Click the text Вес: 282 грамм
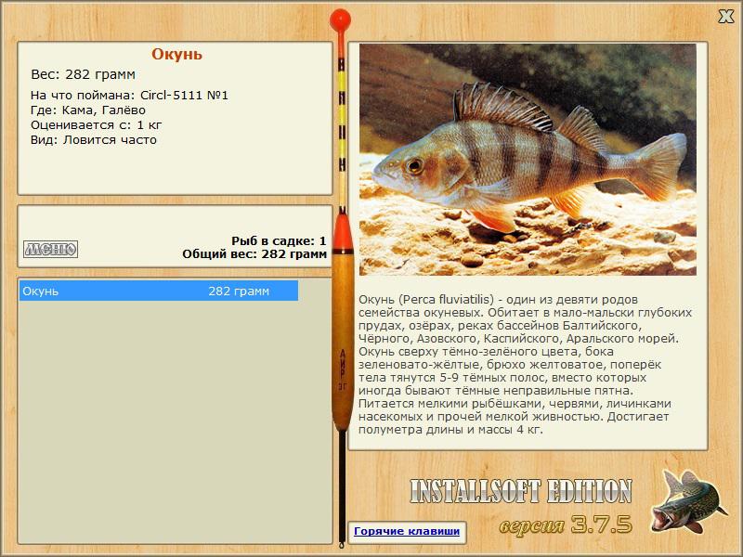The width and height of the screenshot is (743, 557). 83,74
